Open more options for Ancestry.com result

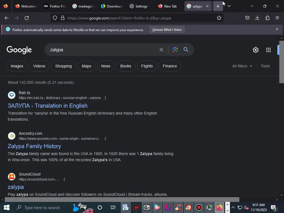(x=105, y=139)
